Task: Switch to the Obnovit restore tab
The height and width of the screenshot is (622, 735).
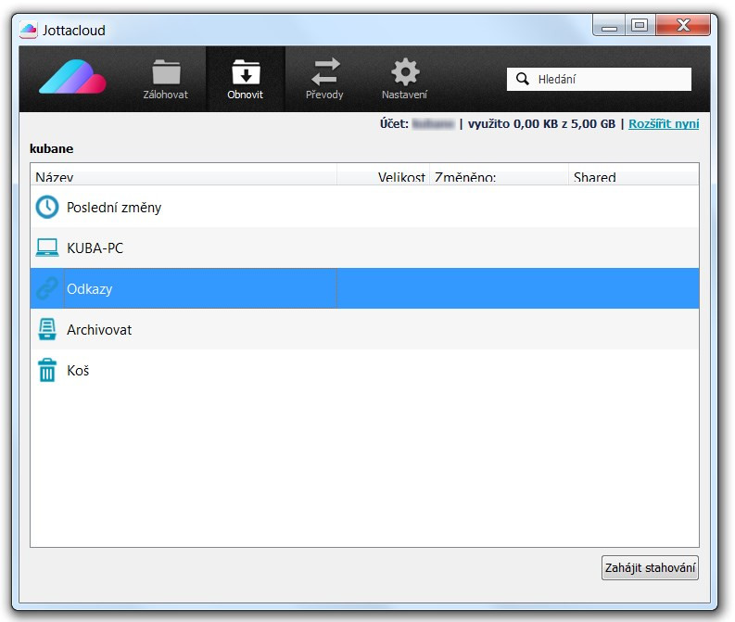Action: coord(246,79)
